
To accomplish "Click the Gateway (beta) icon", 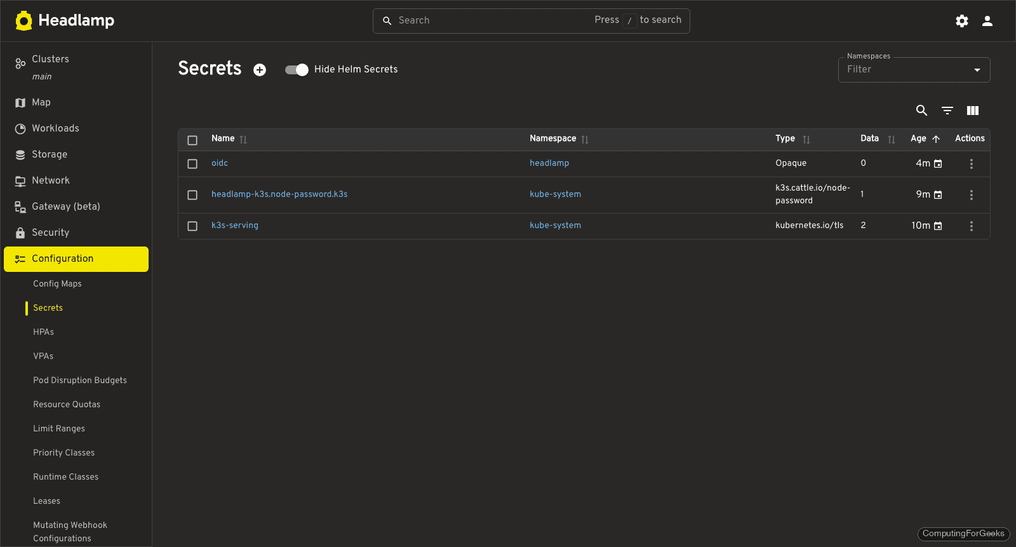I will point(20,207).
